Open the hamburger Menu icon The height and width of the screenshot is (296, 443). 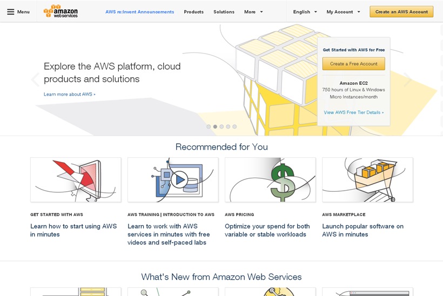coord(11,11)
